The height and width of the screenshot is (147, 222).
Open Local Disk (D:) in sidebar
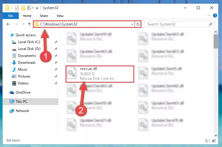[29, 49]
